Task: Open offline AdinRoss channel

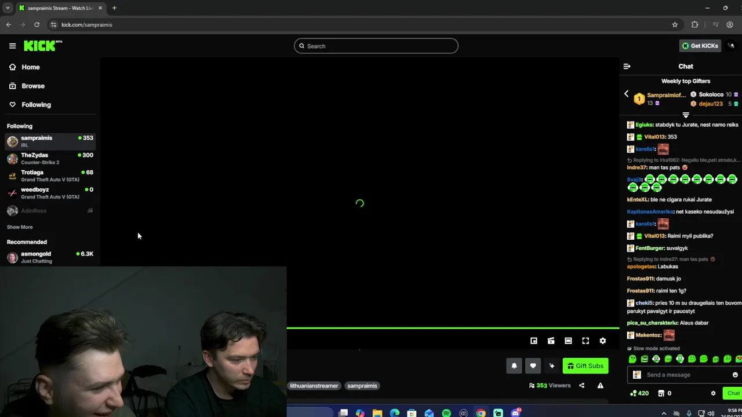Action: (50, 211)
